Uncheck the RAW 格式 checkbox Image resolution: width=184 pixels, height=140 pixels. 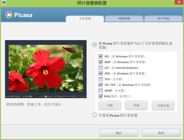click(x=101, y=96)
